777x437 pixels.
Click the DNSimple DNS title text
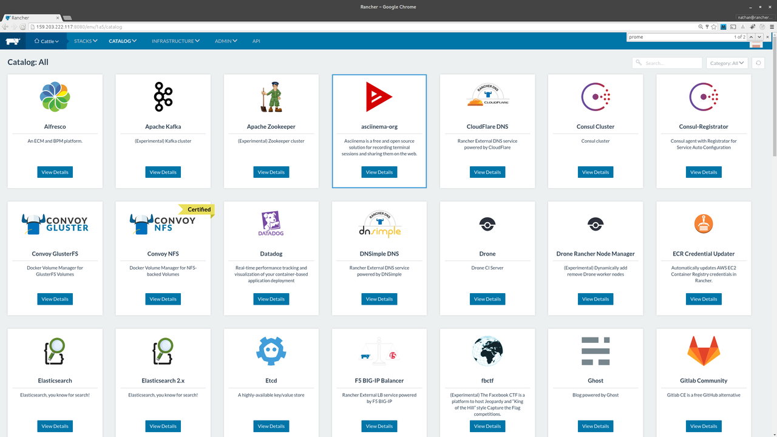(379, 254)
